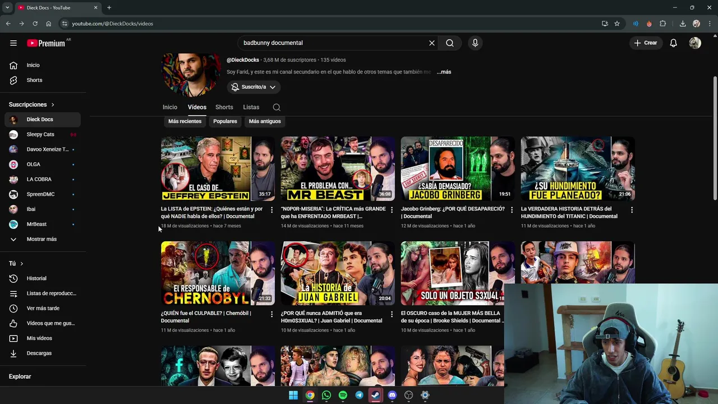
Task: Expand Suscripciones section chevron
Action: (53, 104)
